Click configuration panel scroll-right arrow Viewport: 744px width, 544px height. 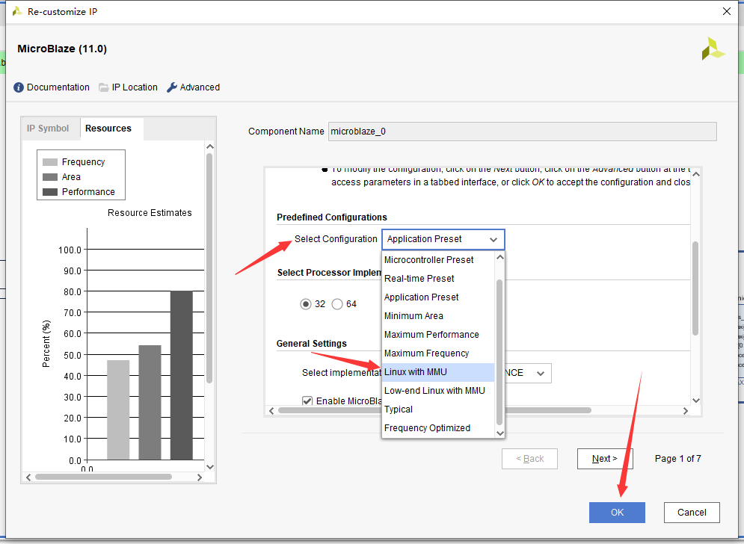[686, 411]
